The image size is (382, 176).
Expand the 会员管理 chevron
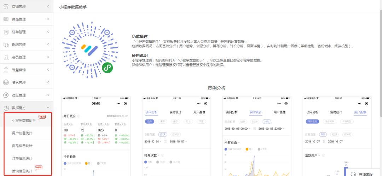tap(48, 57)
